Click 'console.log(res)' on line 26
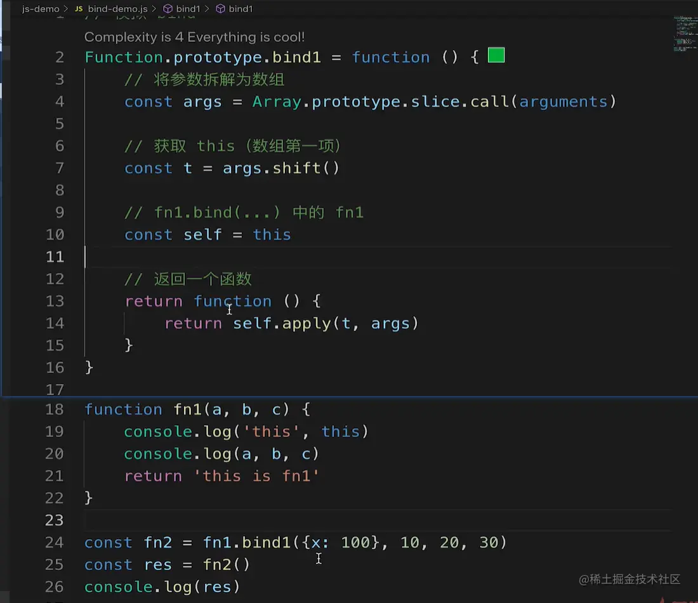The height and width of the screenshot is (603, 698). coord(162,587)
